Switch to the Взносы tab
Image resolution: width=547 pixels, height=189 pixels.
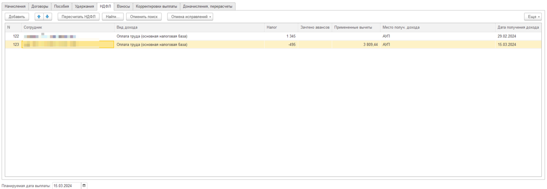tap(124, 6)
